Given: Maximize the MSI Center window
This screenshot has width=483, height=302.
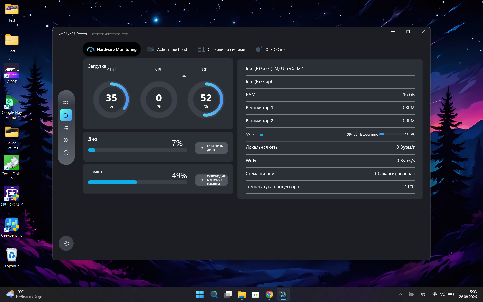Looking at the screenshot, I should 408,32.
